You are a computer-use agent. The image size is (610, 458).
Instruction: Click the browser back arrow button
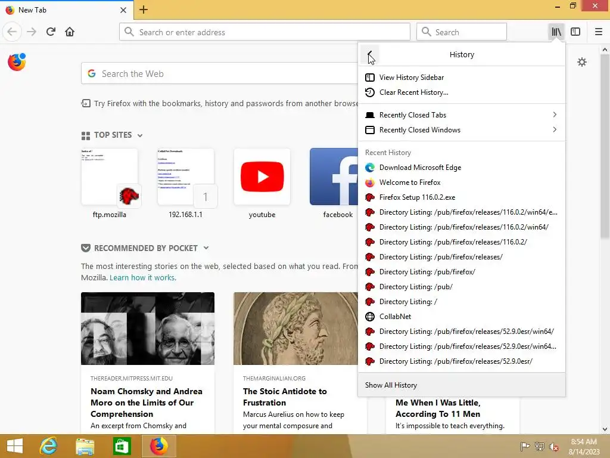[x=12, y=32]
